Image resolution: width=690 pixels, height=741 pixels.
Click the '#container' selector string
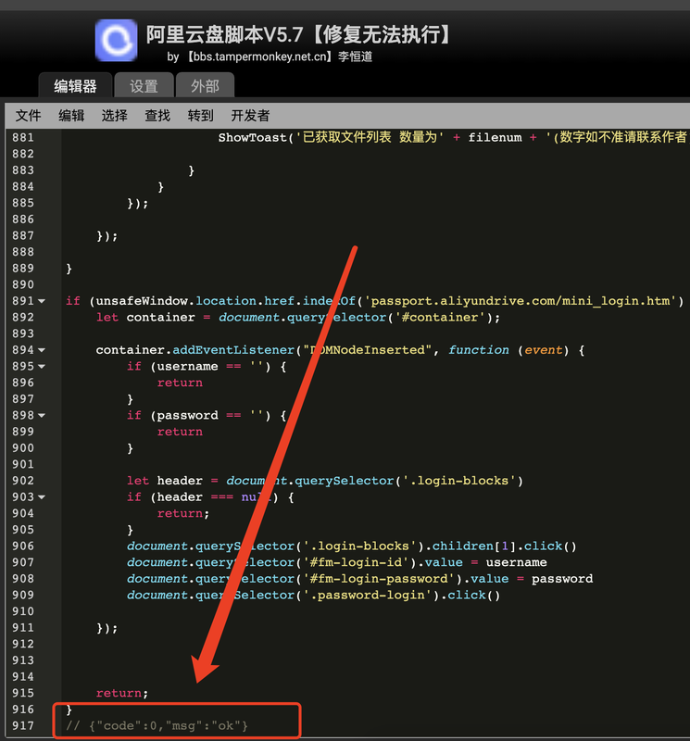point(442,318)
